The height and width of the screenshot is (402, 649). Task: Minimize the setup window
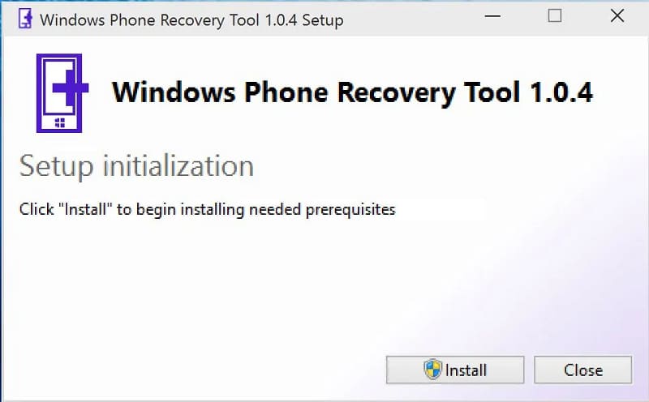[492, 16]
